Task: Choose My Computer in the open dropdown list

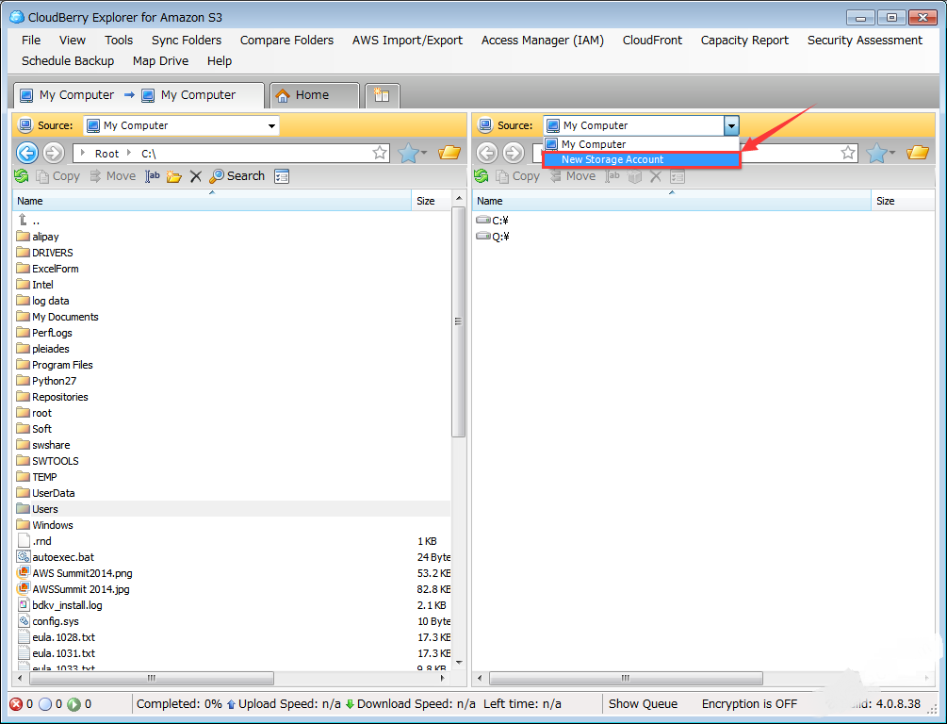Action: pos(641,144)
